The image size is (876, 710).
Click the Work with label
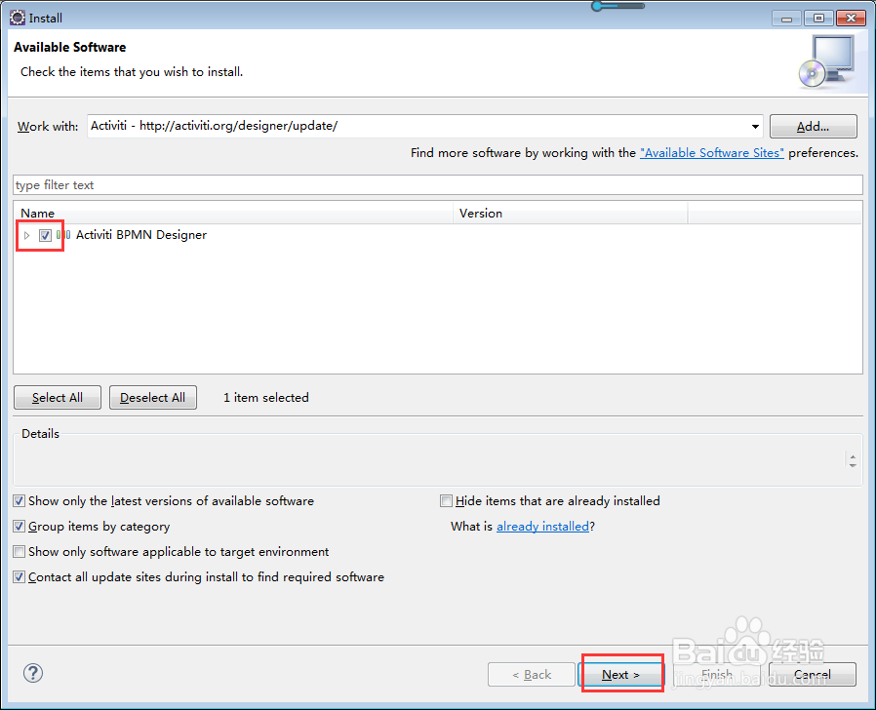48,127
